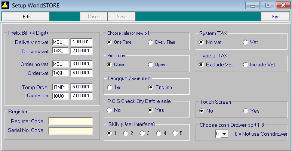Click the Quotation number field -7-000001
Viewport: 292px width, 151px height.
[x=82, y=96]
